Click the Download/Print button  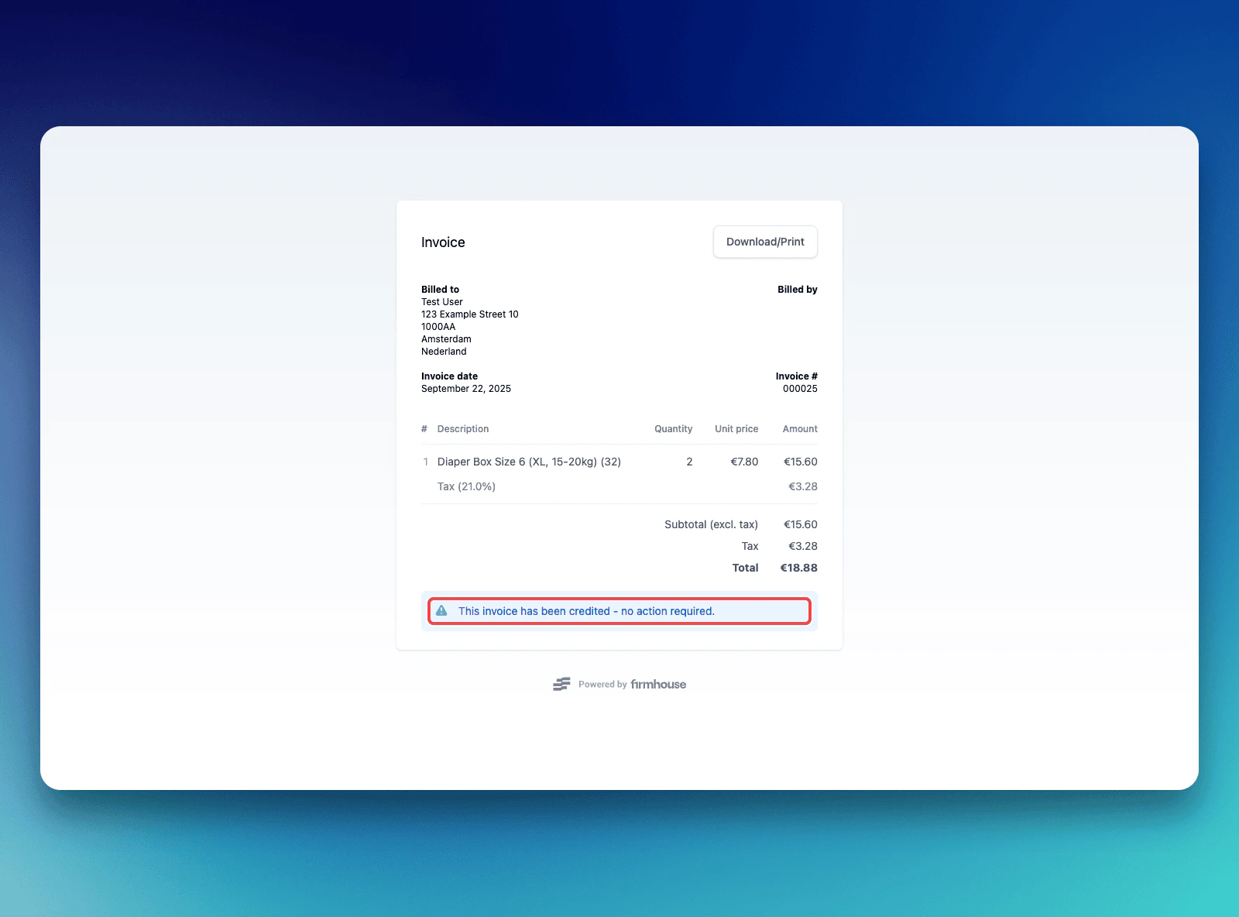(764, 242)
